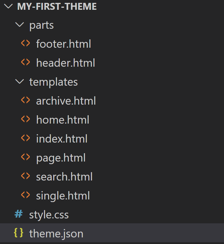Collapse the MY-FIRST-THEME root folder chevron
The image size is (224, 244).
[8, 6]
